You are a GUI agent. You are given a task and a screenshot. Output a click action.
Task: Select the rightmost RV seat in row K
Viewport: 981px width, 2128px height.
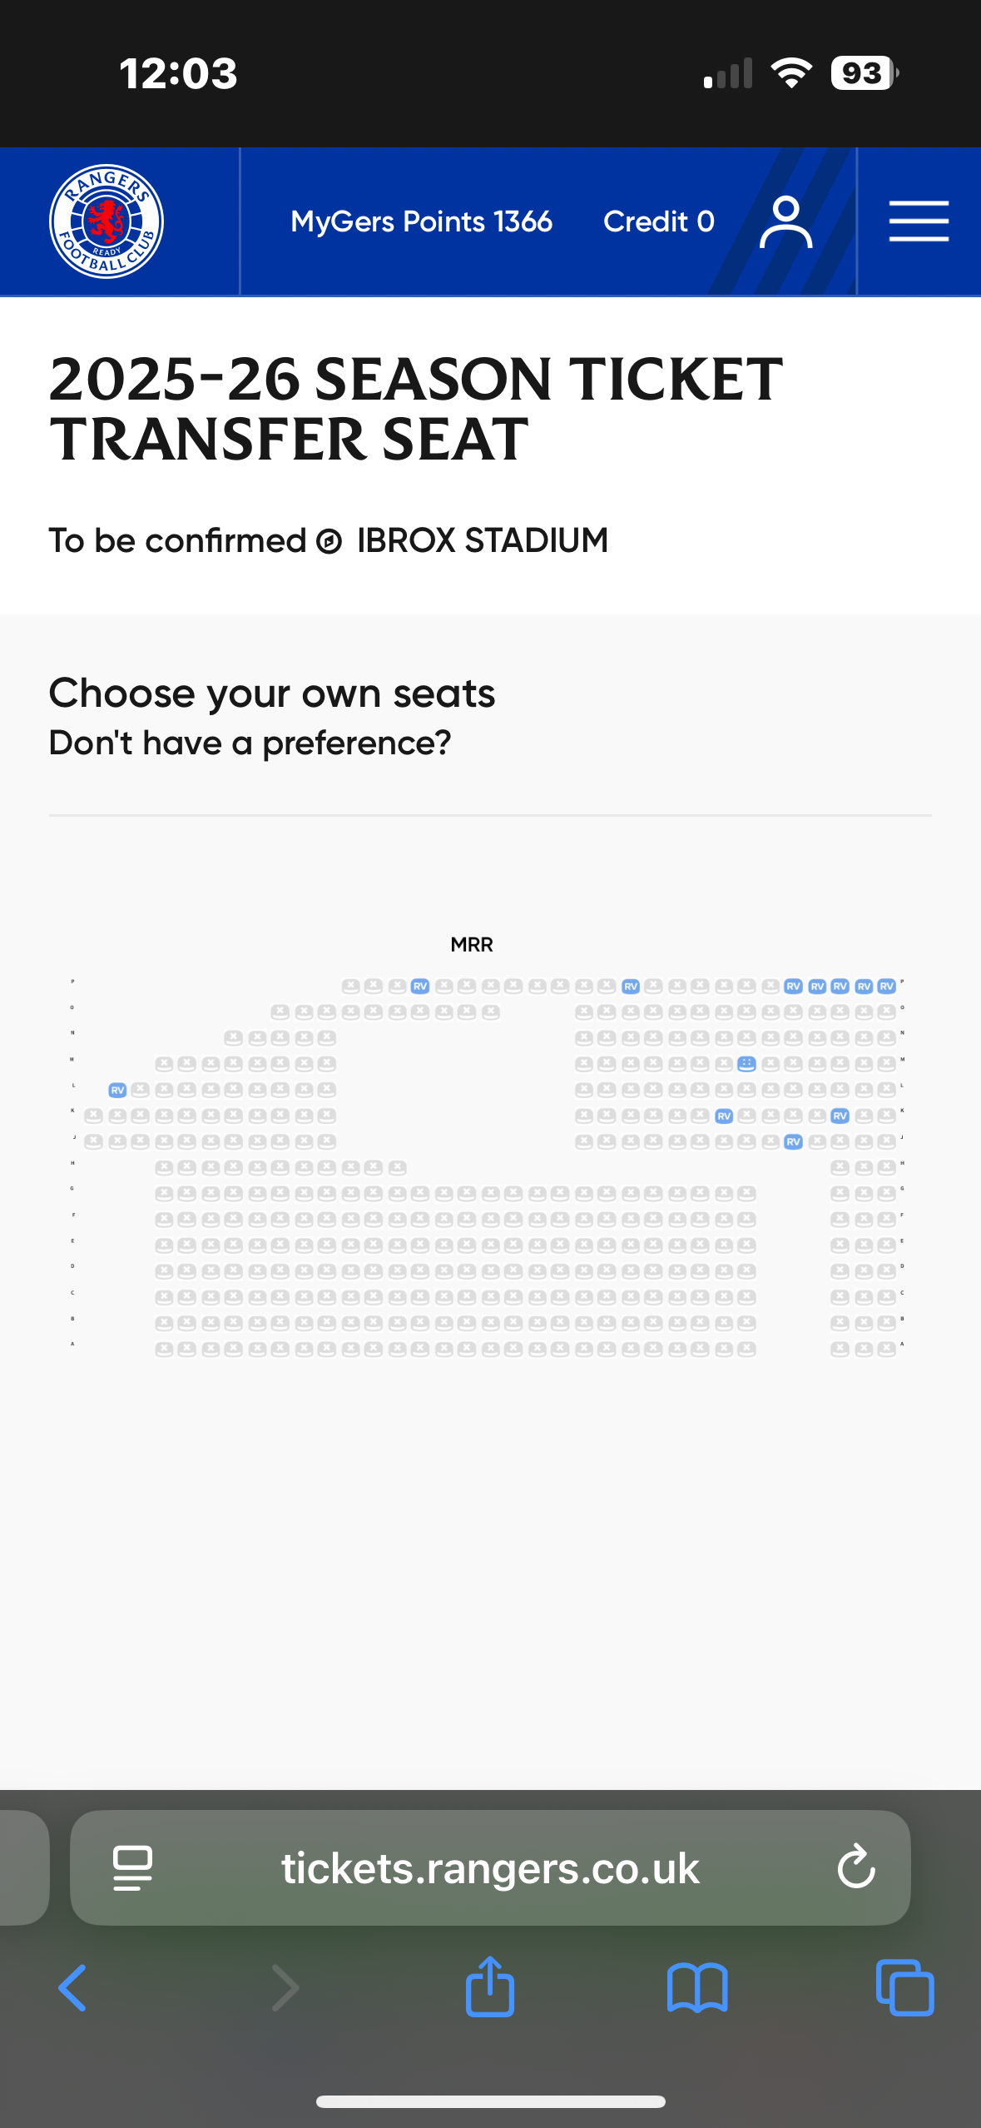coord(840,1116)
